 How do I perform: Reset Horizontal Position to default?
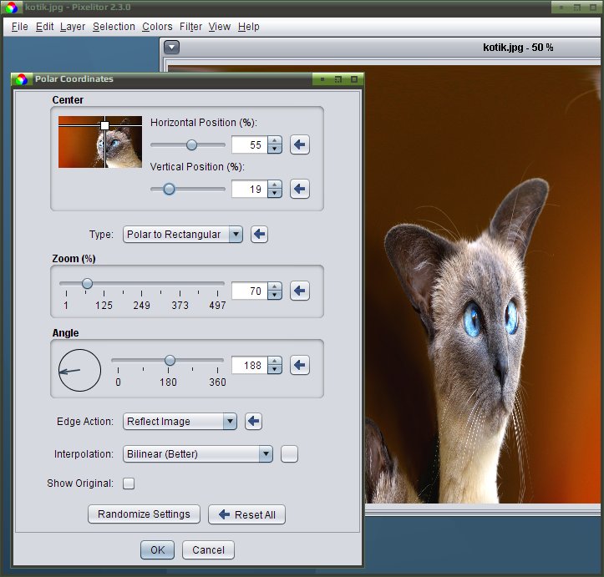point(300,144)
